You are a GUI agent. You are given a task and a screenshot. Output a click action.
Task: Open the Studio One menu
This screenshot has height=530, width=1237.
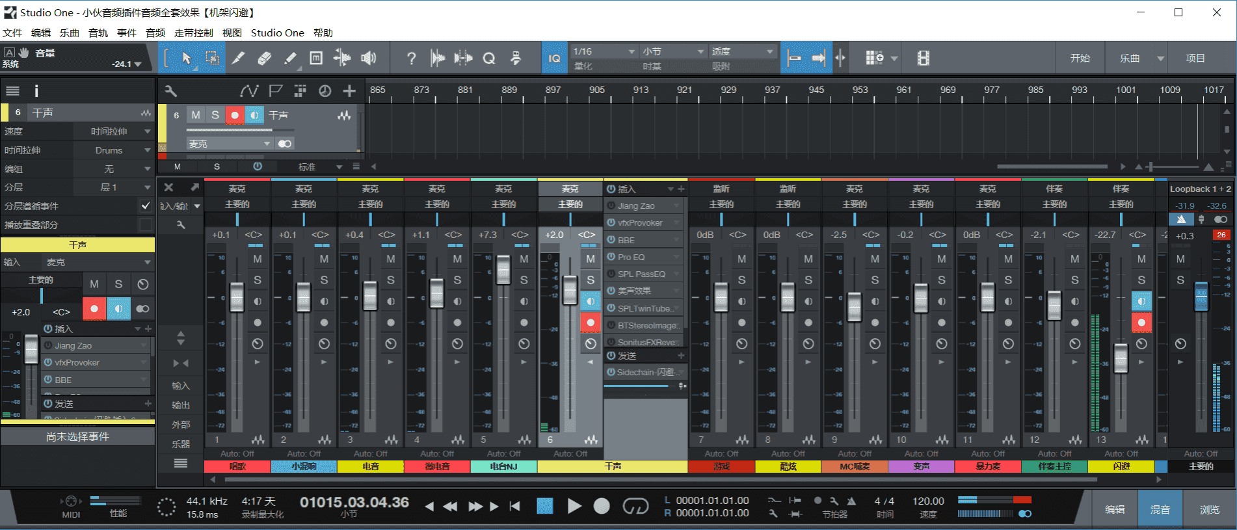(278, 33)
